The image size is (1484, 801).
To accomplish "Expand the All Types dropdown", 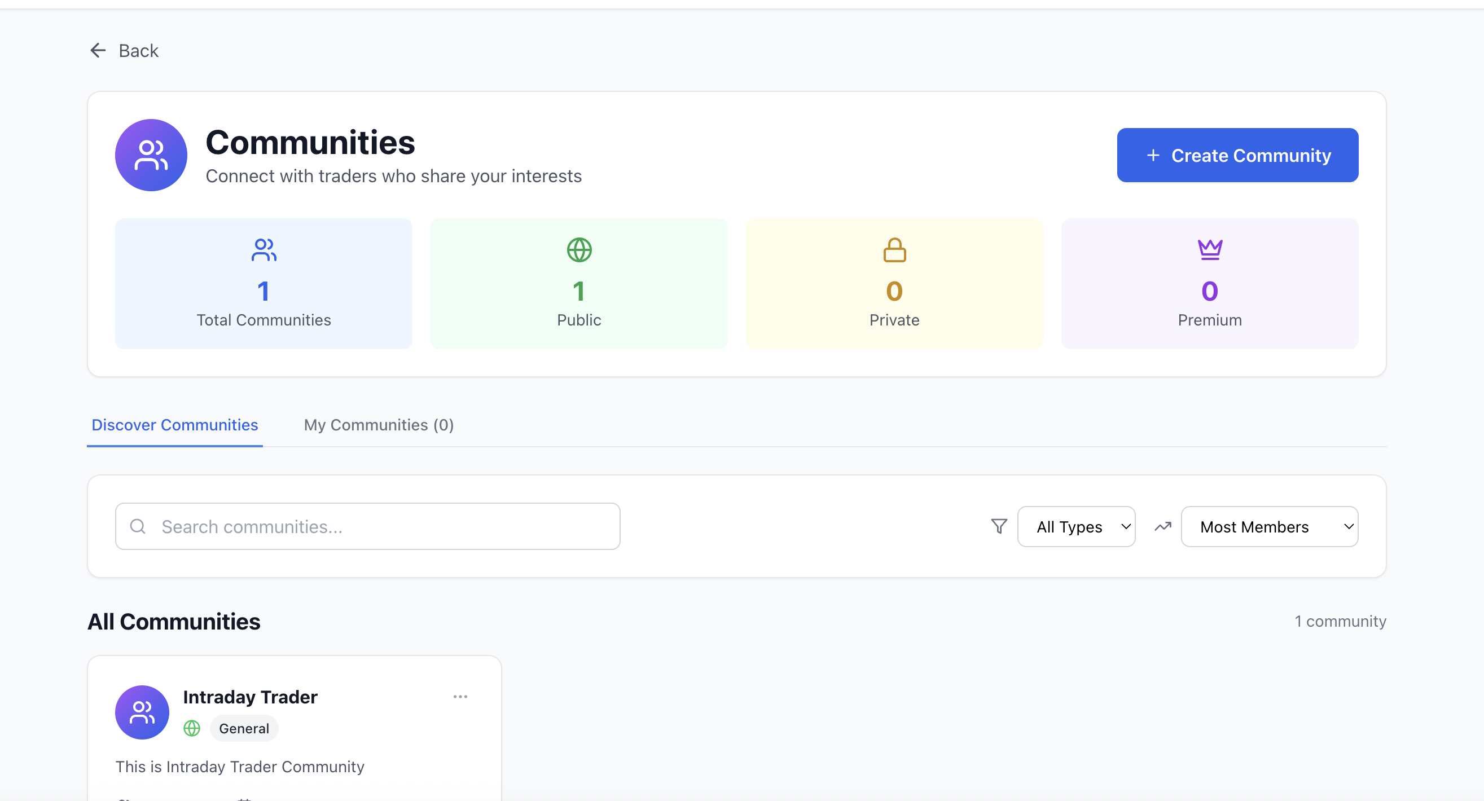I will [1076, 526].
